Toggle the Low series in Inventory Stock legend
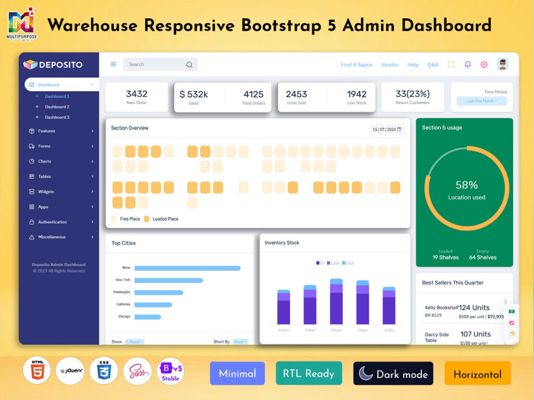 point(333,263)
